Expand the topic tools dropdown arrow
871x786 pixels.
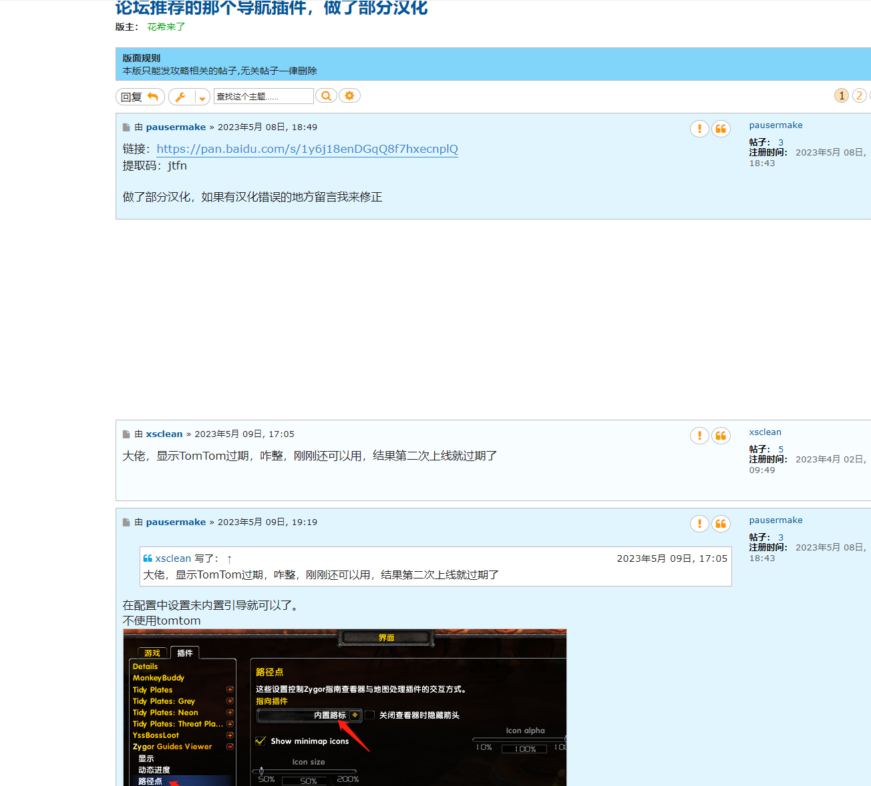click(x=202, y=97)
